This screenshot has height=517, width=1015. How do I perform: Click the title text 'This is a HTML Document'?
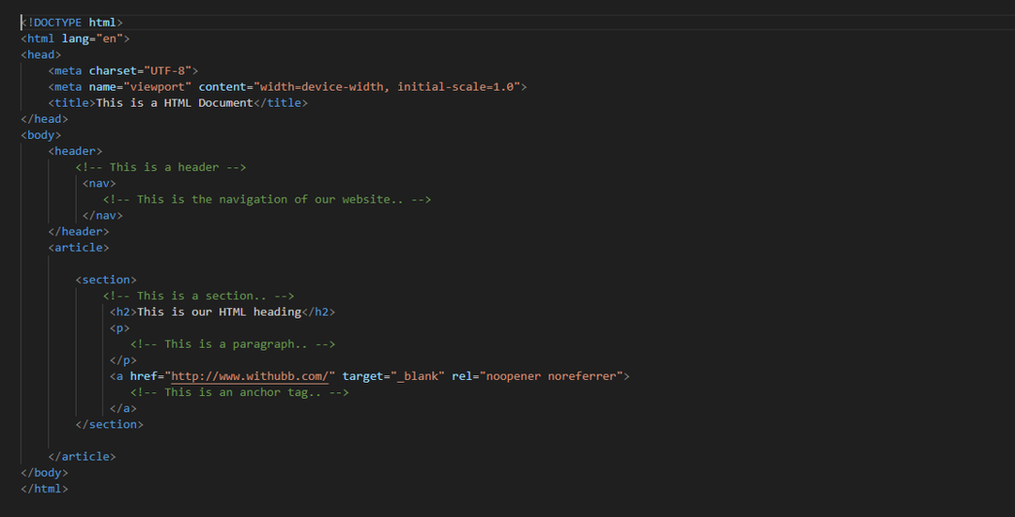click(174, 103)
